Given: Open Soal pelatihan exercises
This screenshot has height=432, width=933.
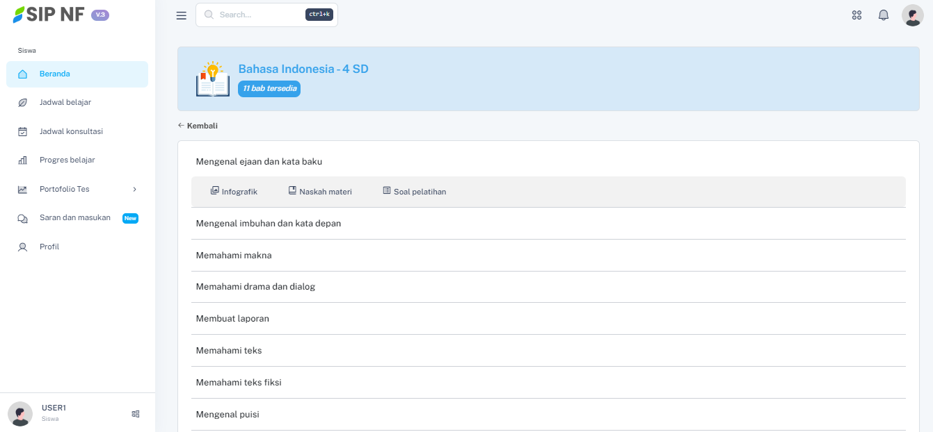Looking at the screenshot, I should pos(415,192).
